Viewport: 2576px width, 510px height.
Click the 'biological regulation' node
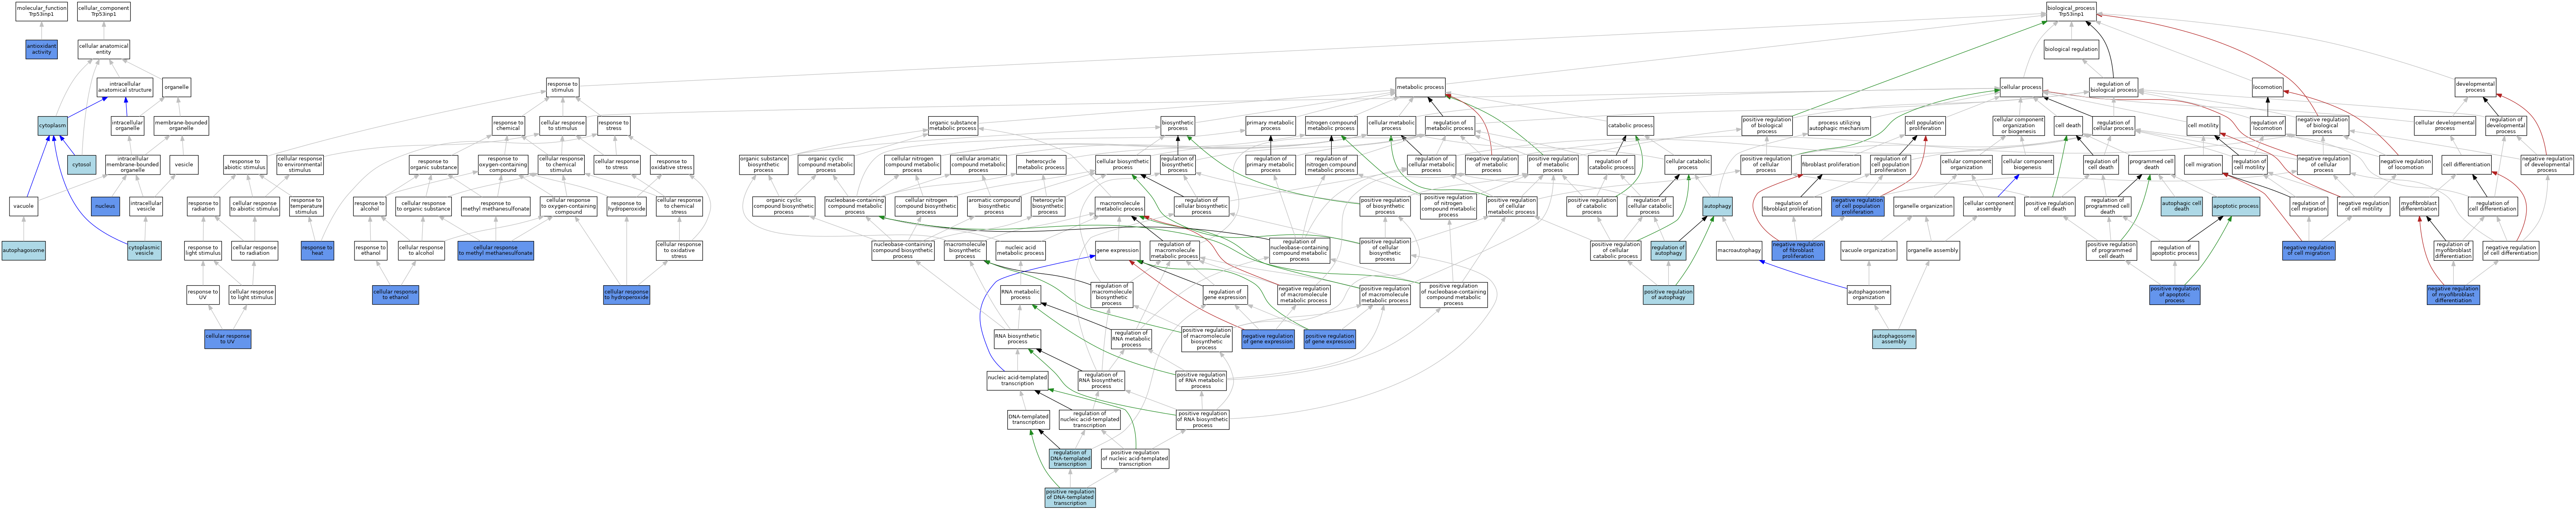pos(2071,49)
